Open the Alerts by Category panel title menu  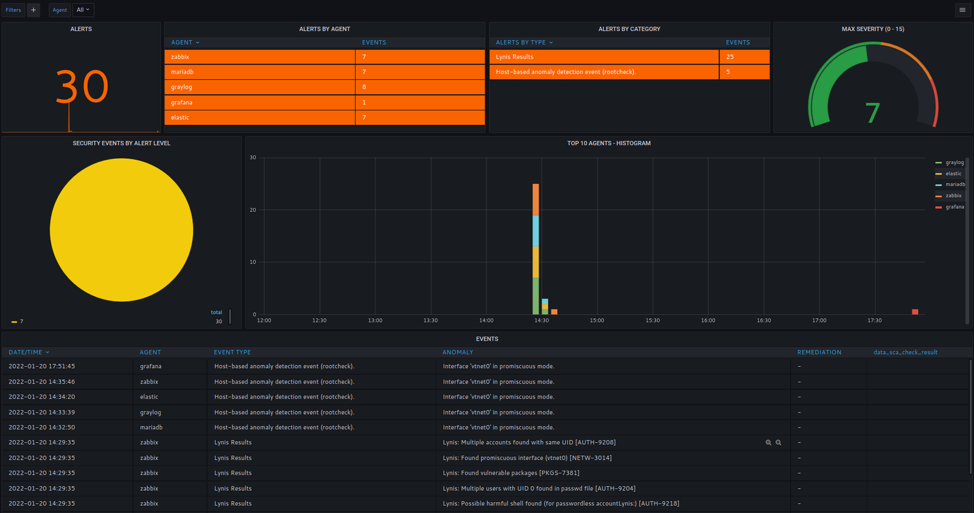pyautogui.click(x=629, y=29)
